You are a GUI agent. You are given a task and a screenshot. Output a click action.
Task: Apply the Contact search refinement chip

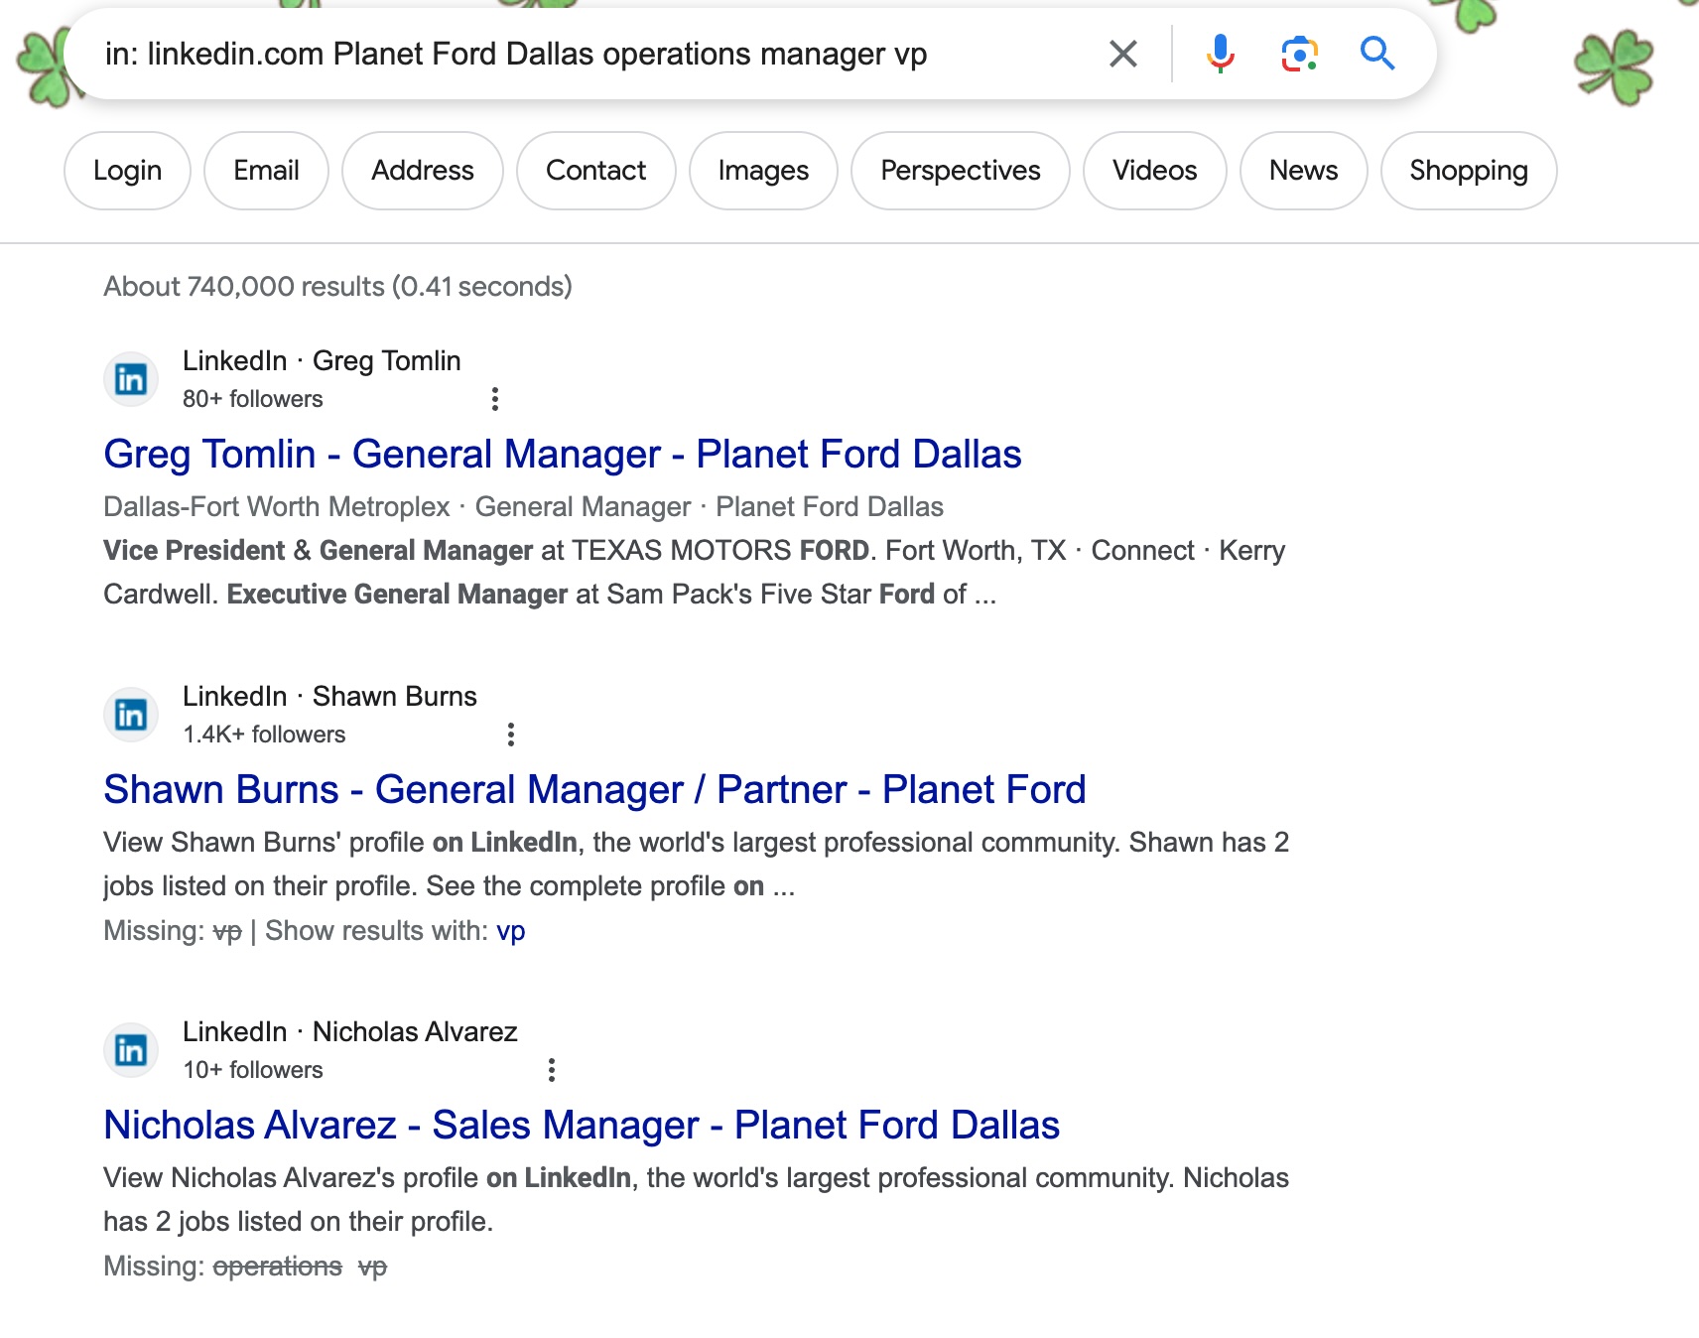[x=595, y=171]
